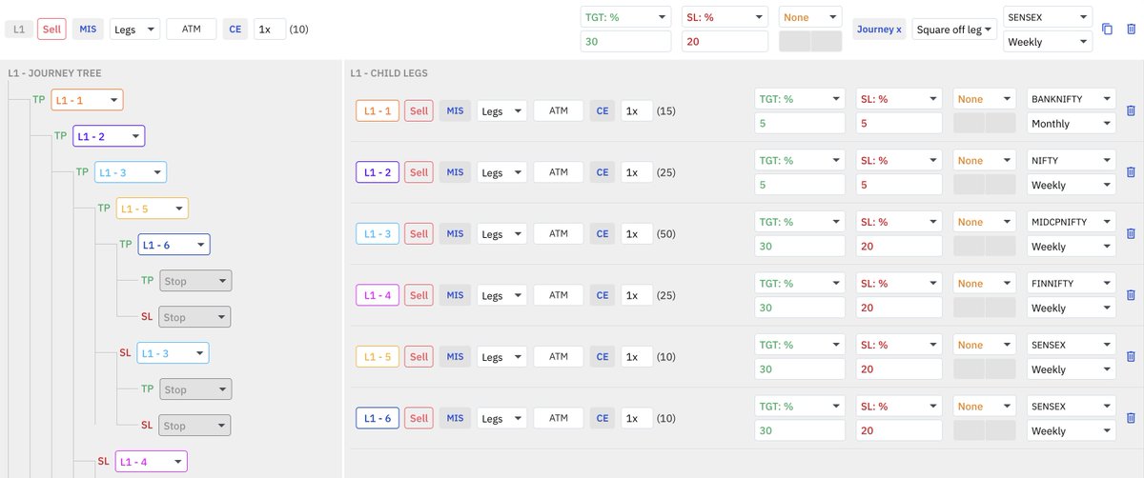Image resolution: width=1144 pixels, height=478 pixels.
Task: Open the L1 - 4 SL dropdown in journey tree
Action: 152,462
